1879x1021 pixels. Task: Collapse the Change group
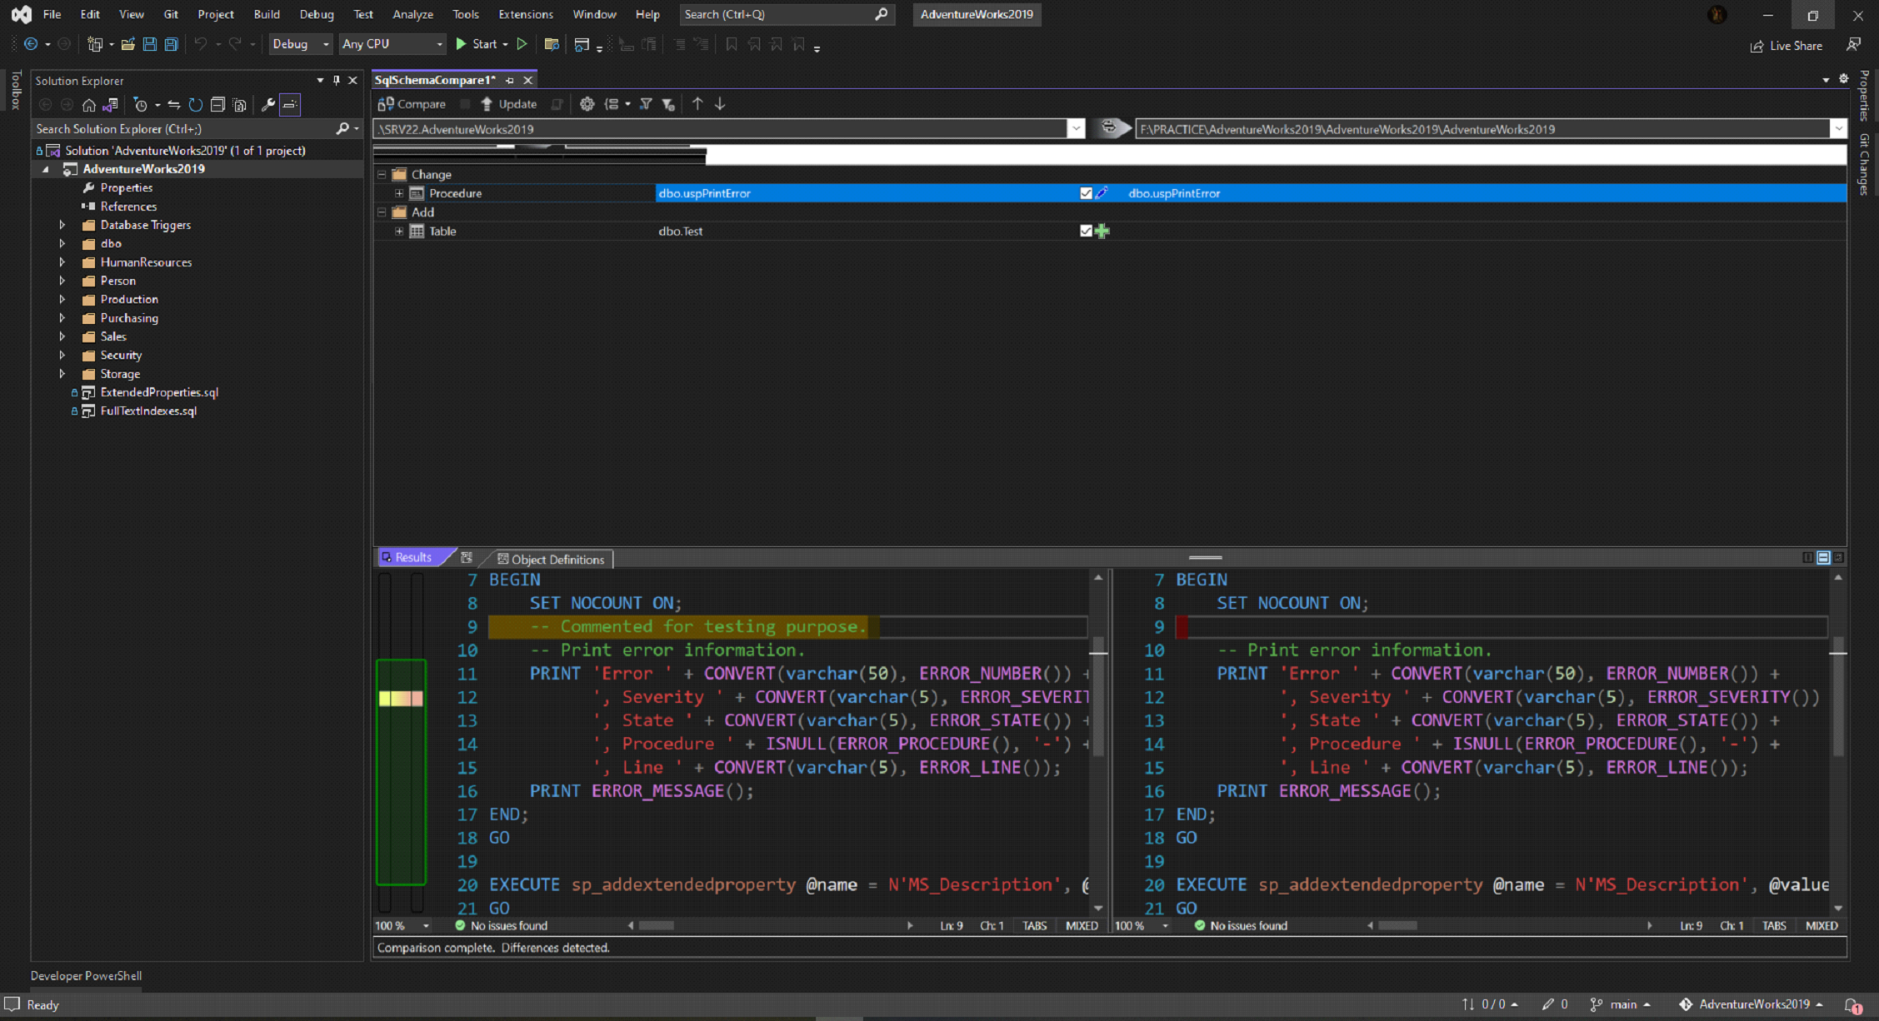(382, 174)
